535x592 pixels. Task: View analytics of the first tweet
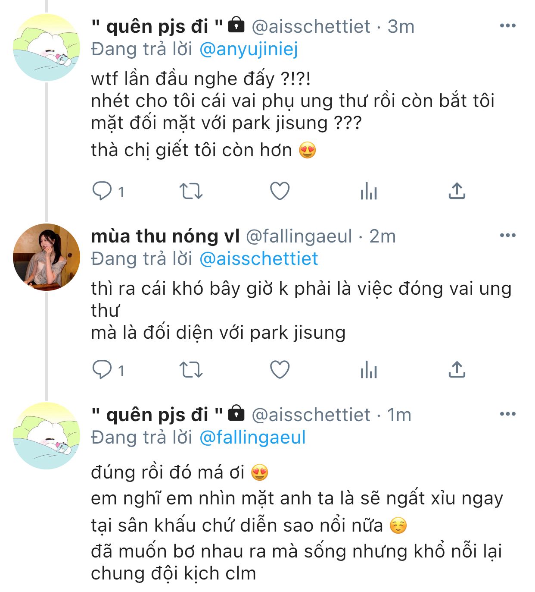tap(369, 191)
